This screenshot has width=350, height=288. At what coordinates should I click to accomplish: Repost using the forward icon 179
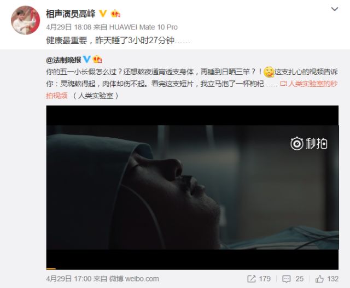tap(259, 279)
